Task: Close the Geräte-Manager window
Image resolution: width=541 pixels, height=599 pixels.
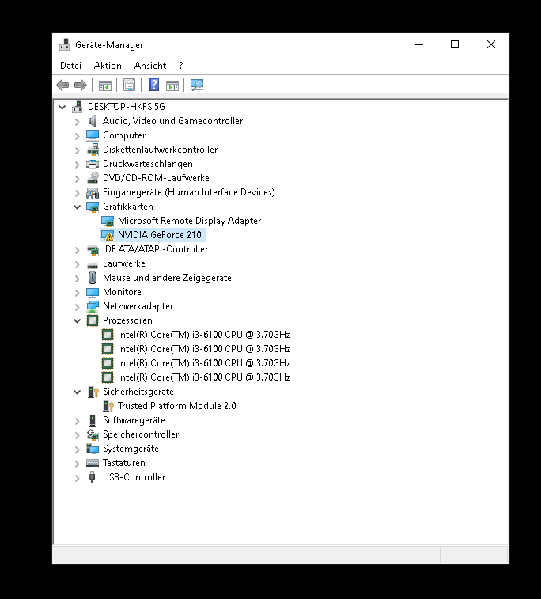Action: (x=491, y=44)
